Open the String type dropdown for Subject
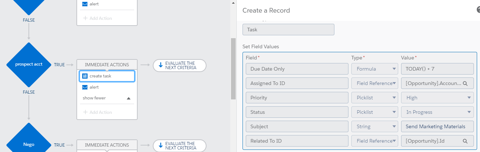Screen dimensions: 480x152 point(374,126)
